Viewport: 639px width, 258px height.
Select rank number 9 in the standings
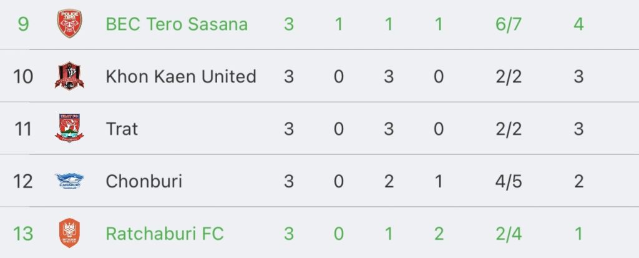tap(23, 24)
